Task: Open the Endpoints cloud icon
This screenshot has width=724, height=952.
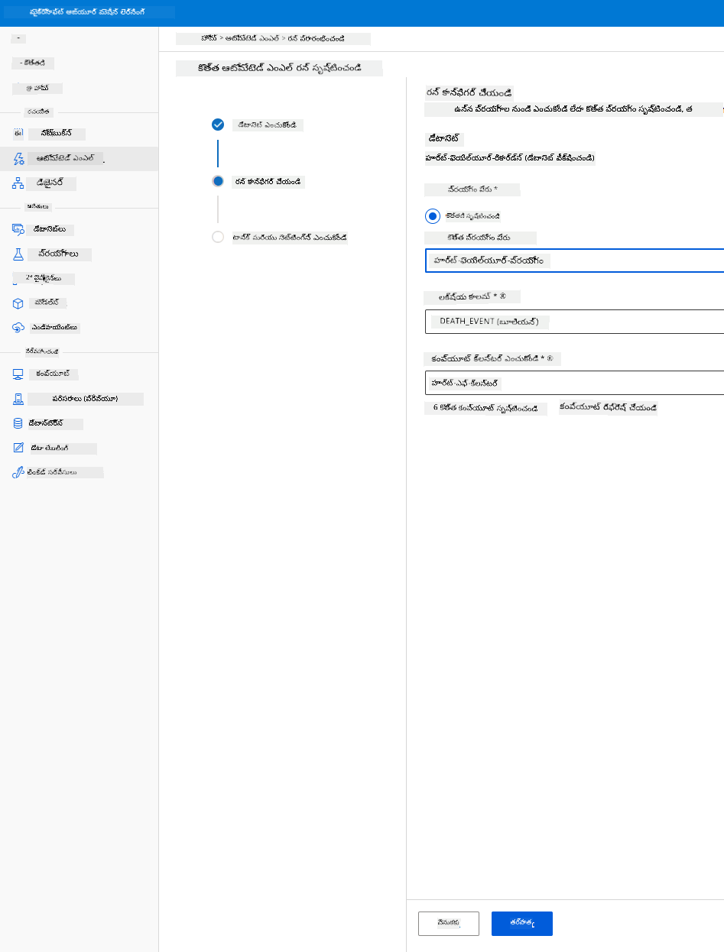Action: [18, 327]
